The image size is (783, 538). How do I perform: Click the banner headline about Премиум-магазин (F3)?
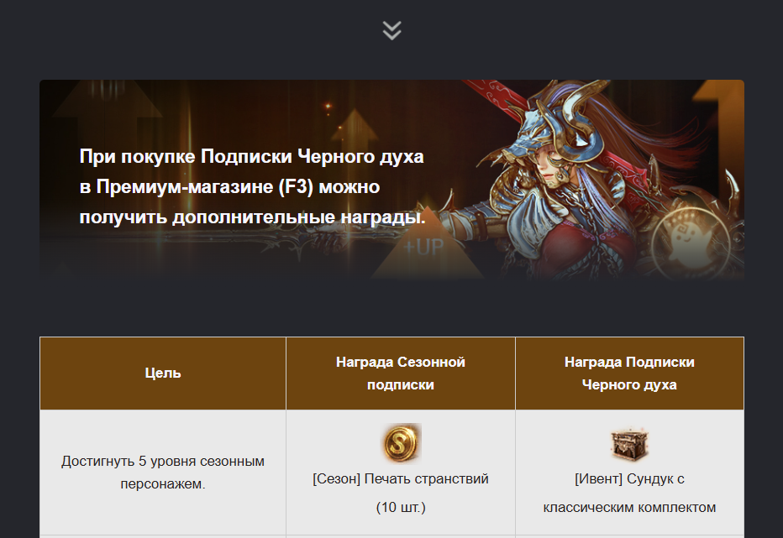click(252, 186)
